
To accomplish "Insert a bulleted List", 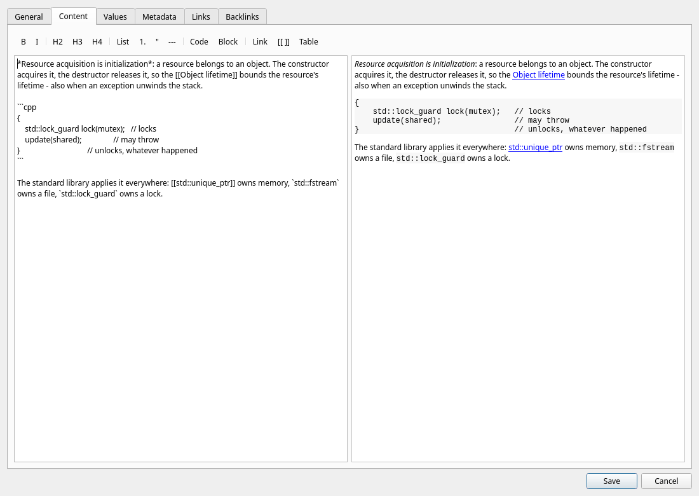I will pos(123,41).
